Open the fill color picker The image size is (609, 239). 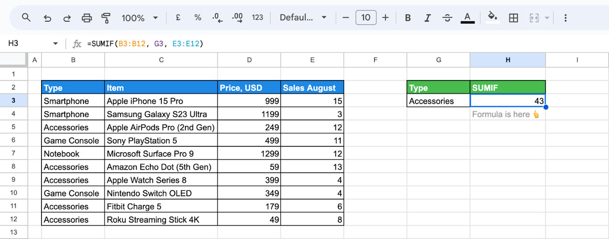click(493, 18)
